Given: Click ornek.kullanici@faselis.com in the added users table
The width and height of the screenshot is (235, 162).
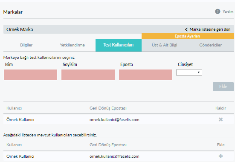Looking at the screenshot, I should [x=114, y=120].
